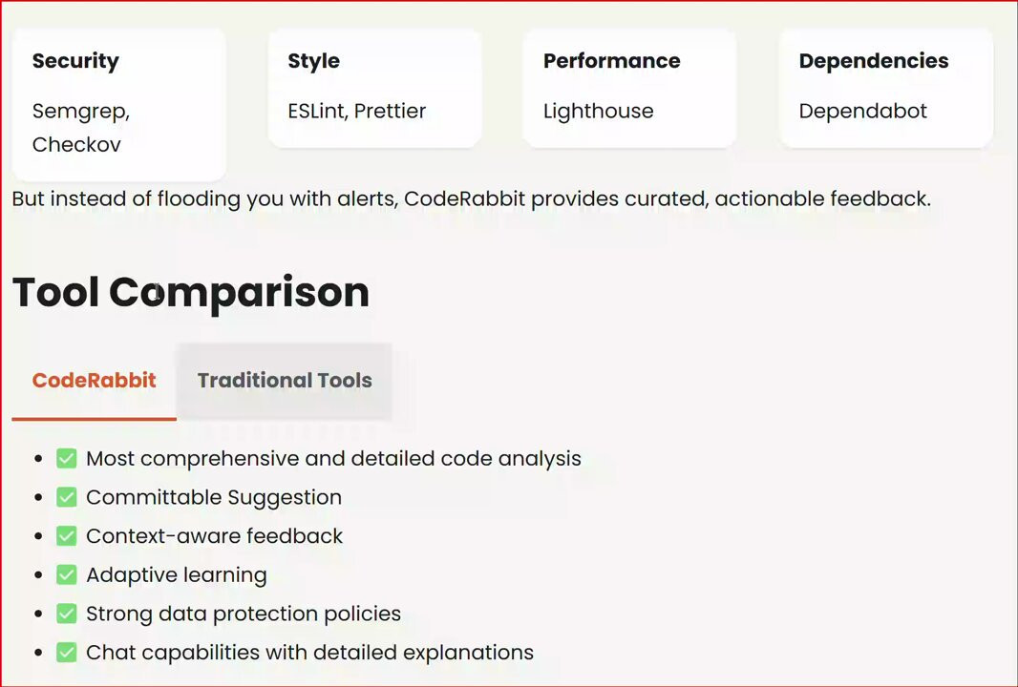Click the Committable Suggestion list item text
This screenshot has width=1018, height=687.
[214, 497]
